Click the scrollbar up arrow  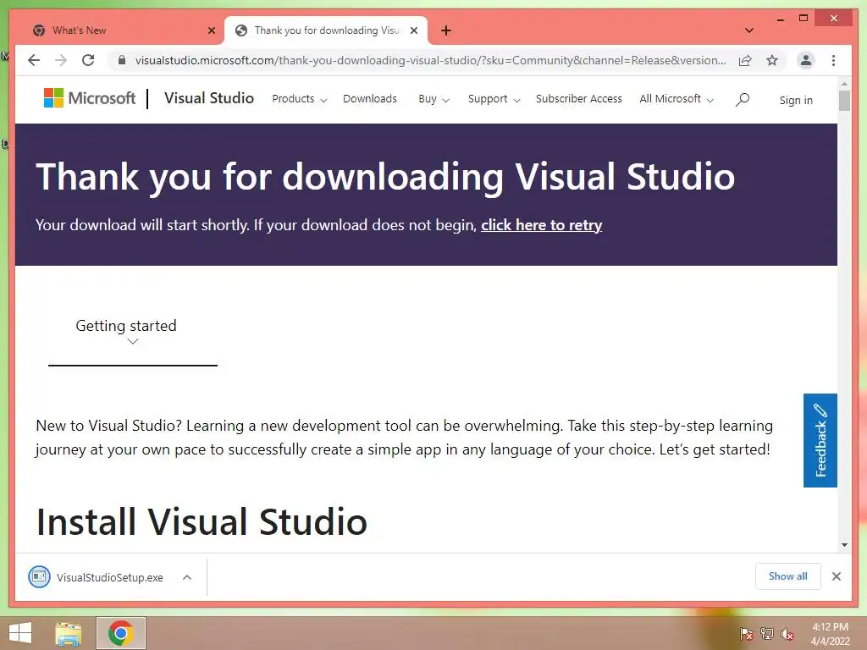coord(844,84)
